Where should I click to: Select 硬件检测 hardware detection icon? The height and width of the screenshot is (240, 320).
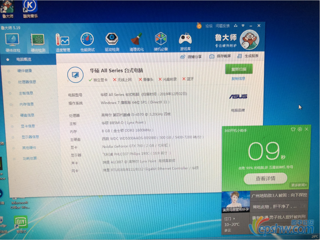[x=38, y=43]
